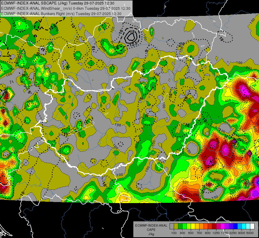
Task: Click the 300 legend scale label
Action: point(182,233)
